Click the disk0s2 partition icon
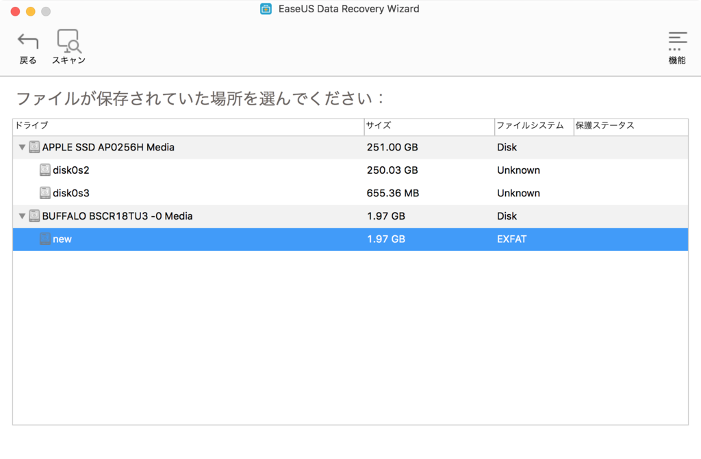 click(45, 170)
